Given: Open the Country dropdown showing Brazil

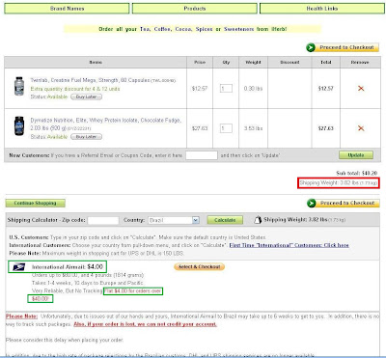Looking at the screenshot, I should point(174,220).
